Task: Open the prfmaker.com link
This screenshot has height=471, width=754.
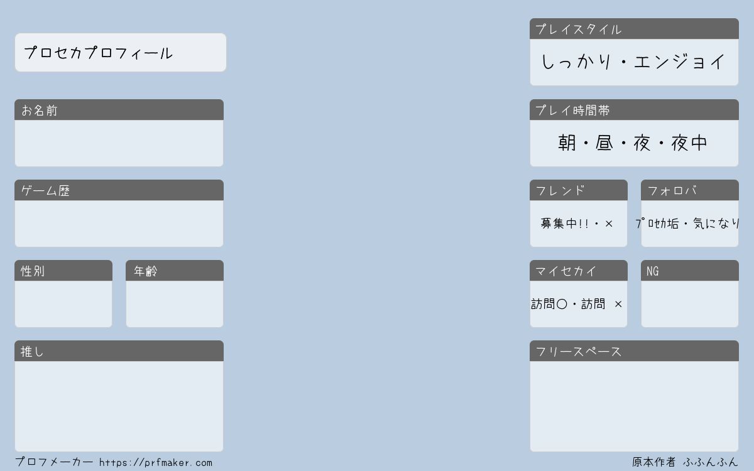Action: [155, 463]
